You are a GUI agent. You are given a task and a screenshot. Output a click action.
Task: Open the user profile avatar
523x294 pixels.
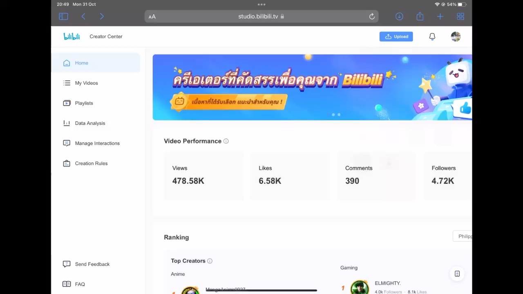point(456,36)
